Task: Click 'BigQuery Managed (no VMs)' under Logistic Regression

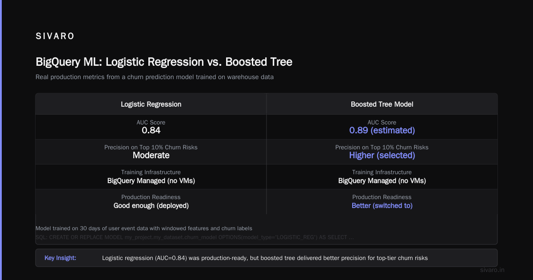Action: 151,181
